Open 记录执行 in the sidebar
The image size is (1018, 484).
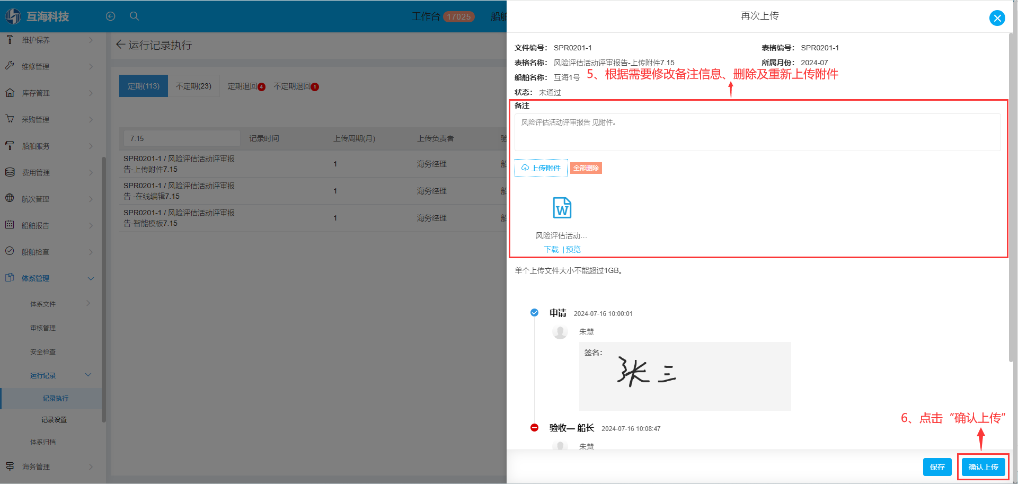pos(56,398)
